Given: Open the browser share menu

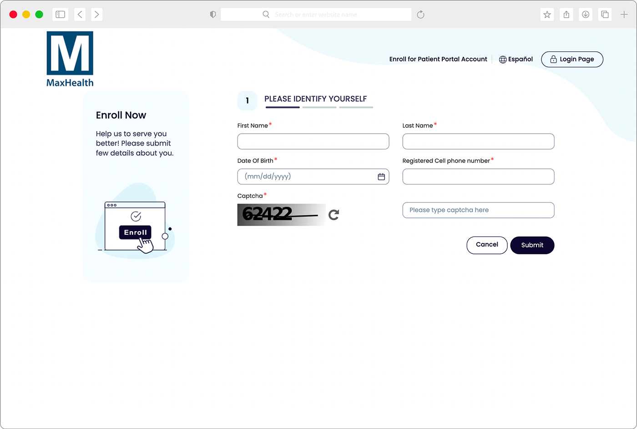Looking at the screenshot, I should (566, 15).
